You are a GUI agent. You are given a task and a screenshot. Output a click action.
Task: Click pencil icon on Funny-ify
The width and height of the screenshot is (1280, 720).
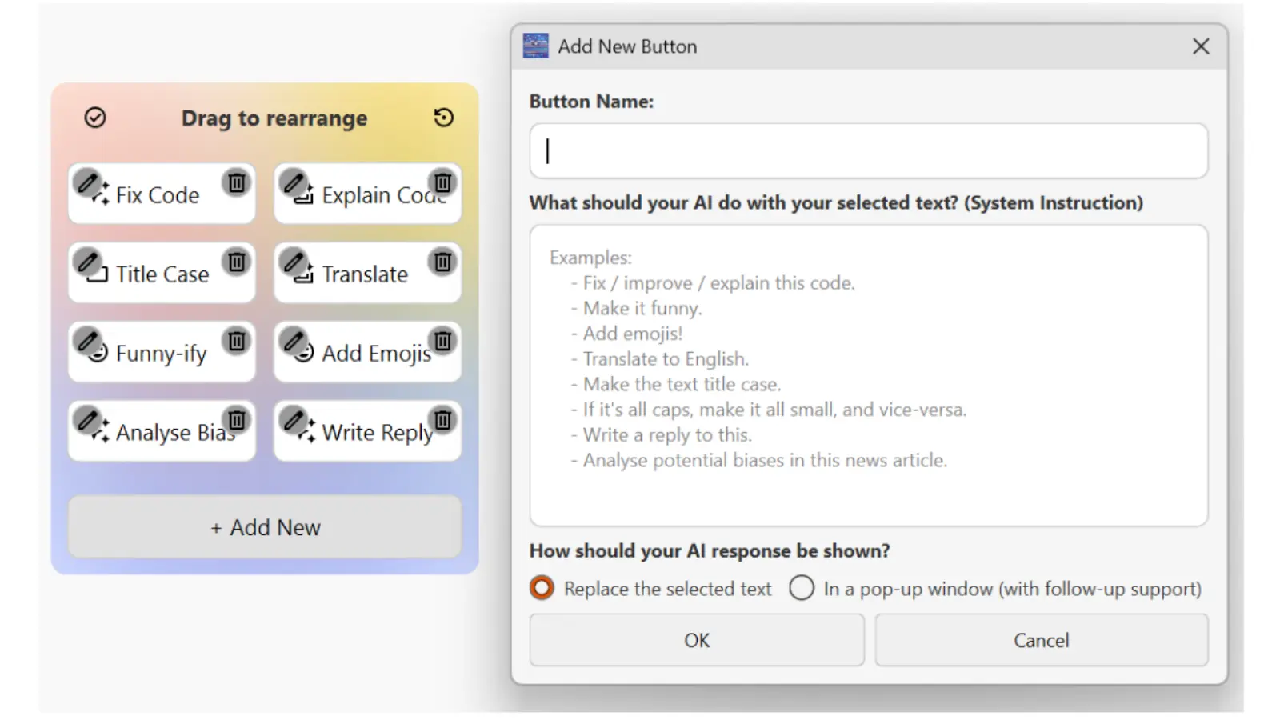tap(87, 341)
